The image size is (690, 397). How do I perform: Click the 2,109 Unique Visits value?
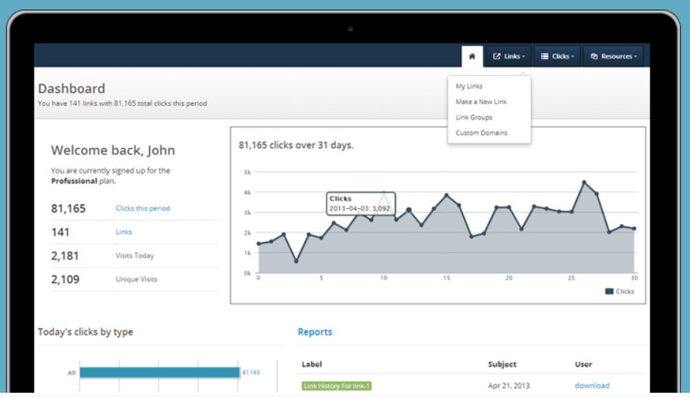coord(65,279)
